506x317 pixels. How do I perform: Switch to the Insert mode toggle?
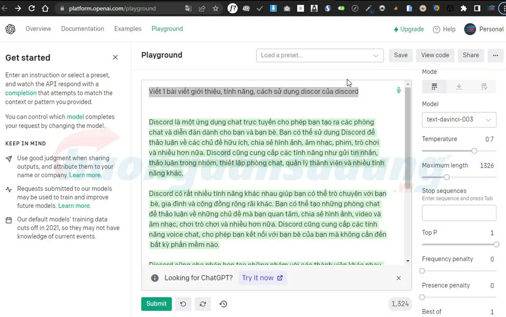(459, 87)
